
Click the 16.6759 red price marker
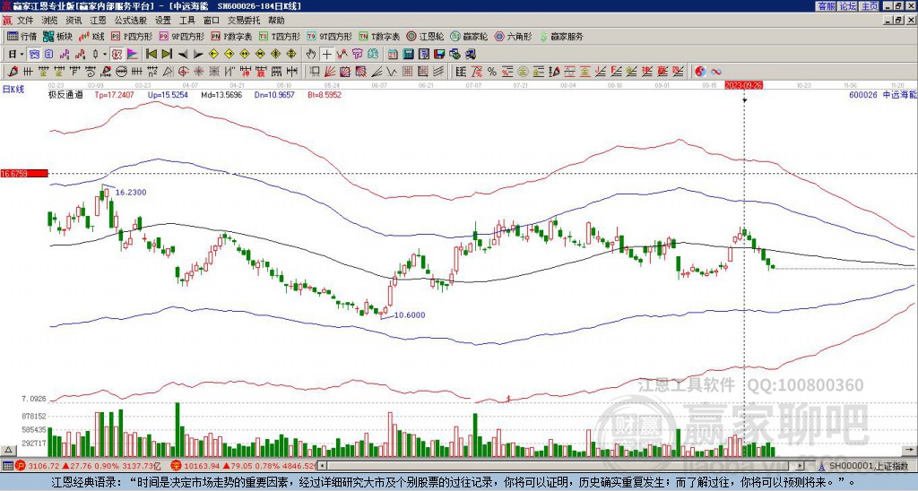pos(23,173)
